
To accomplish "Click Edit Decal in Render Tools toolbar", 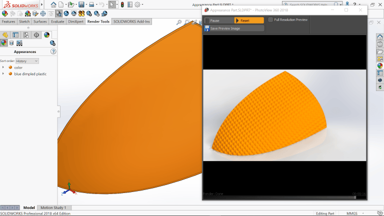I will coord(35,13).
